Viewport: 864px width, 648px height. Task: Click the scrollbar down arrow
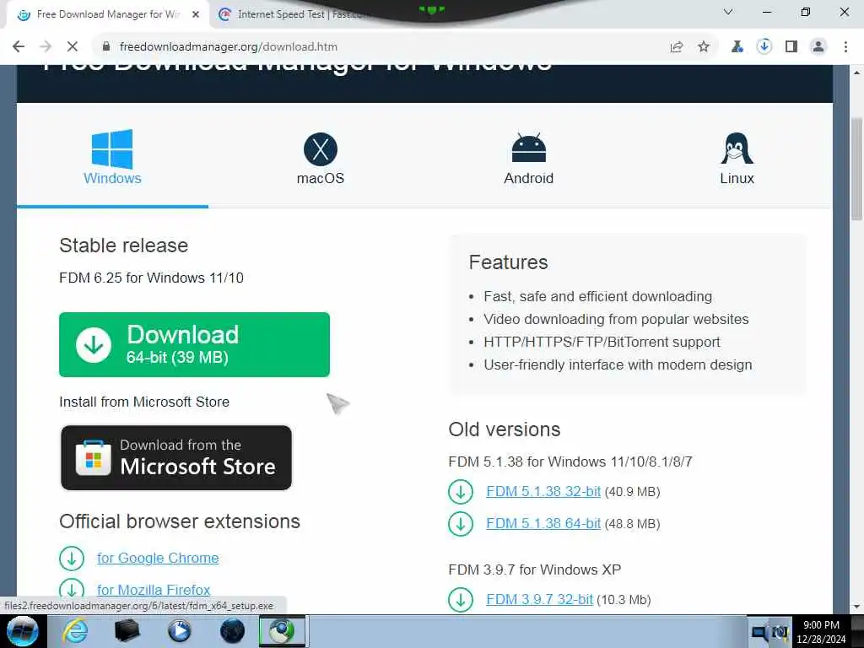[x=856, y=606]
